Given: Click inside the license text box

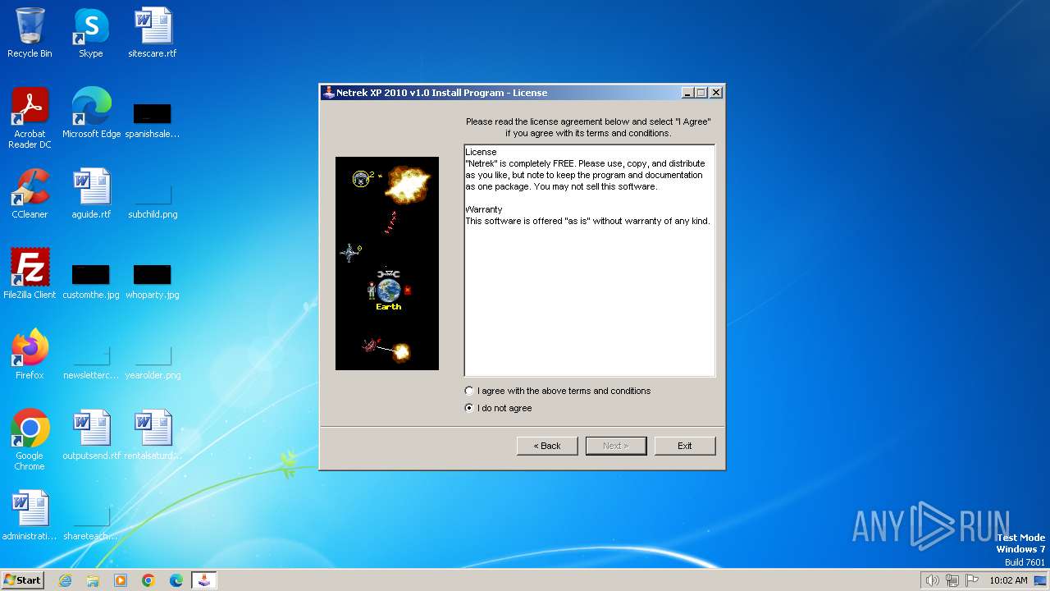Looking at the screenshot, I should pyautogui.click(x=590, y=260).
